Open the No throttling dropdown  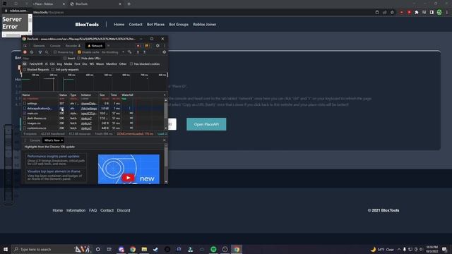[x=113, y=52]
